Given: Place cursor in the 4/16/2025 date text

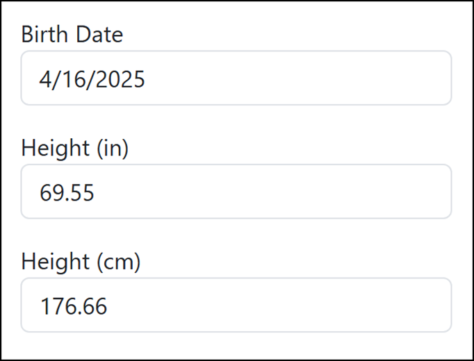Looking at the screenshot, I should (x=92, y=79).
